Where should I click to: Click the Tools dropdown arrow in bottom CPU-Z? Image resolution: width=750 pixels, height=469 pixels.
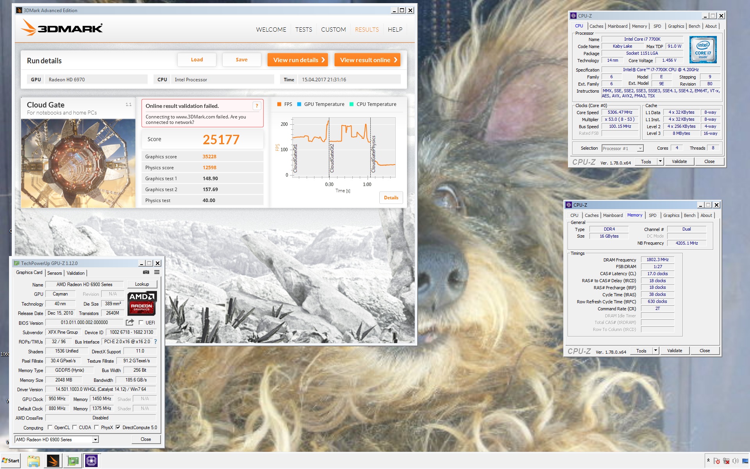(x=655, y=351)
